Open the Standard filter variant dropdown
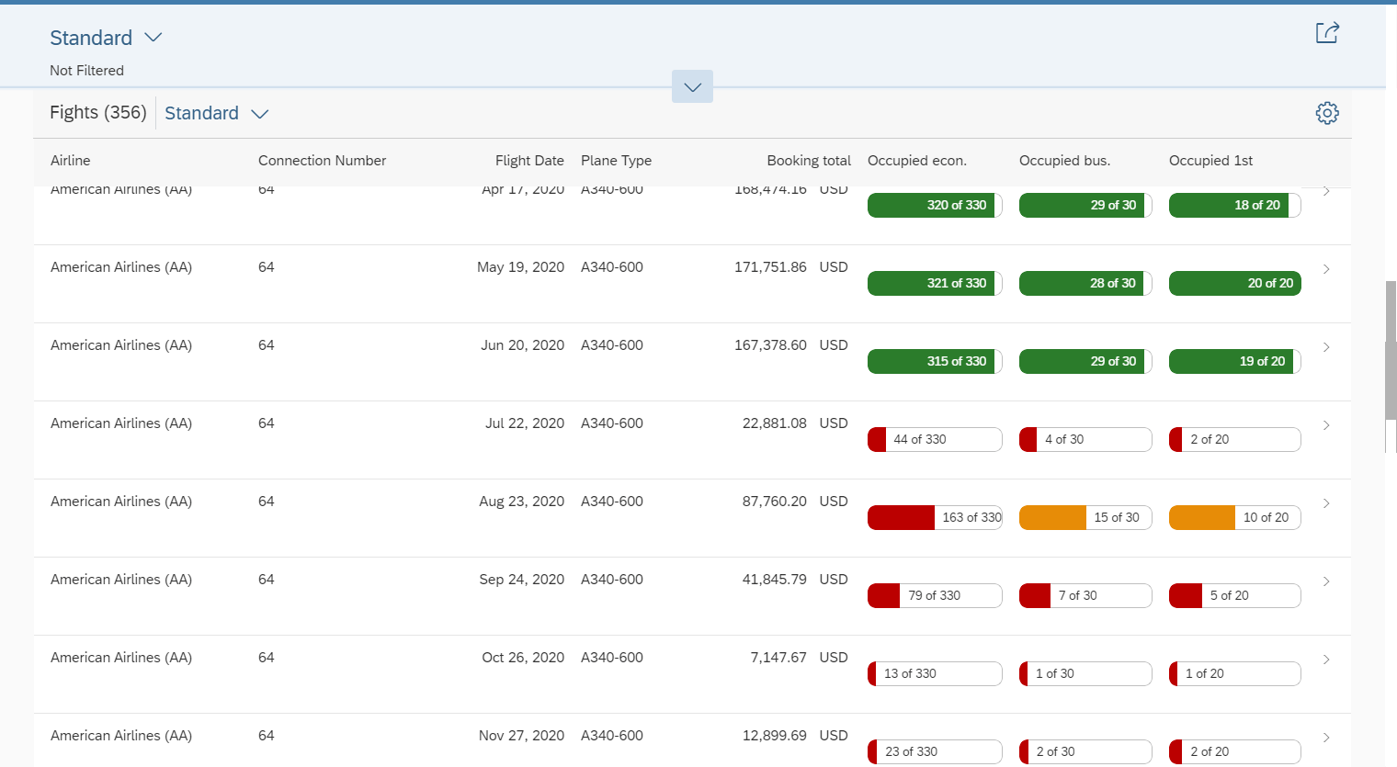Screen dimensions: 1397x767 pos(106,38)
